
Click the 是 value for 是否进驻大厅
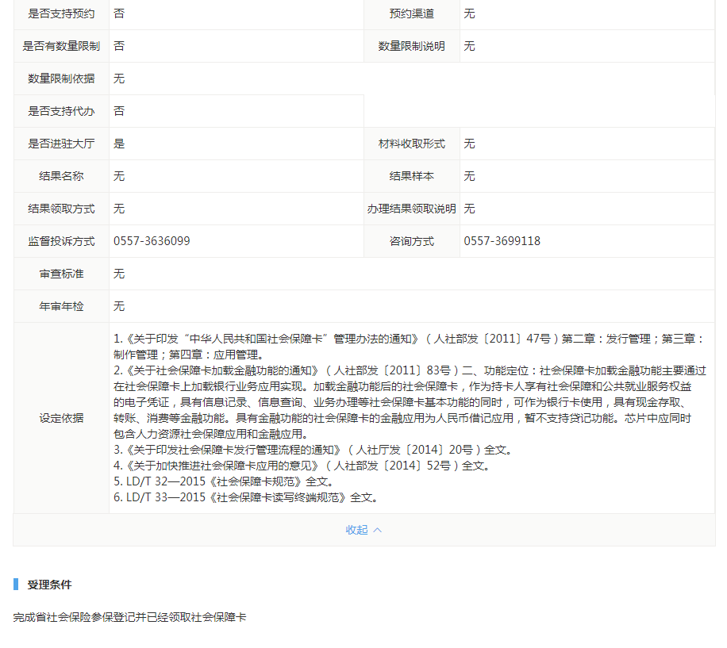pyautogui.click(x=119, y=144)
